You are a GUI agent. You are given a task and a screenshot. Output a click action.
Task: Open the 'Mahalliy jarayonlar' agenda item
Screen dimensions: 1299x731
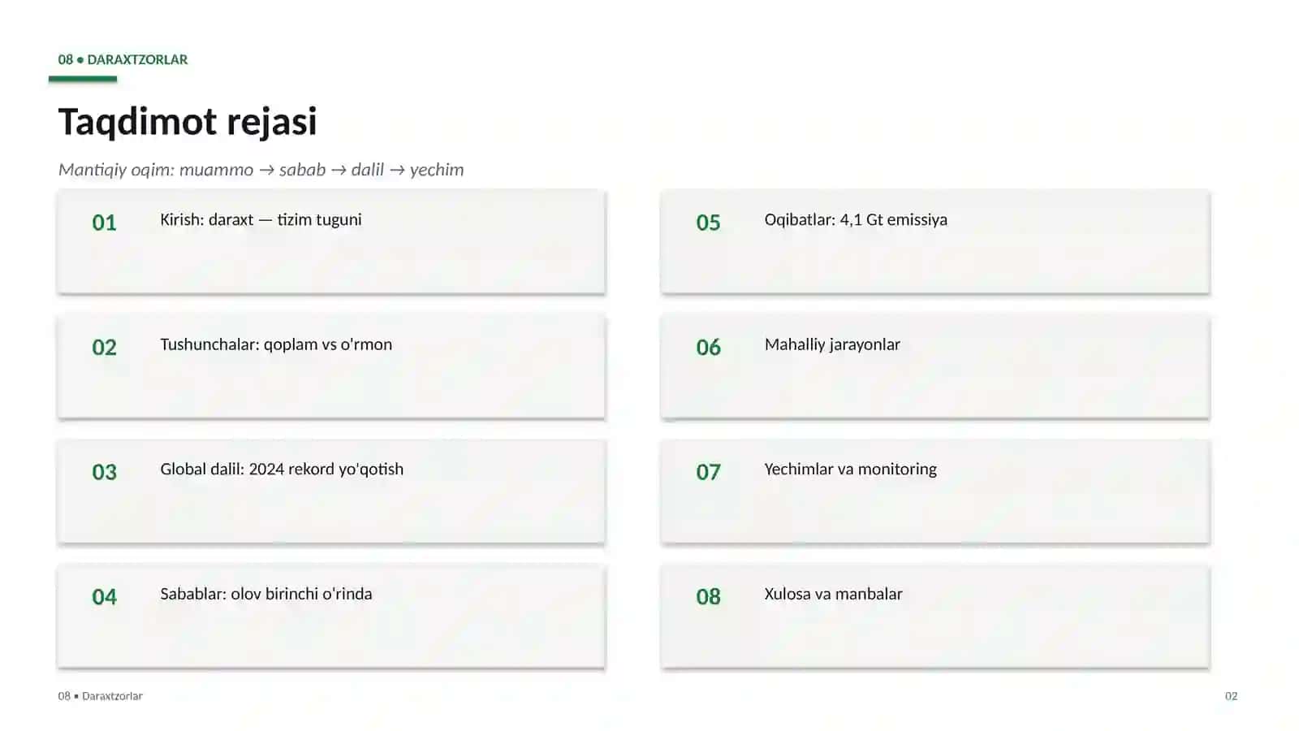(935, 366)
